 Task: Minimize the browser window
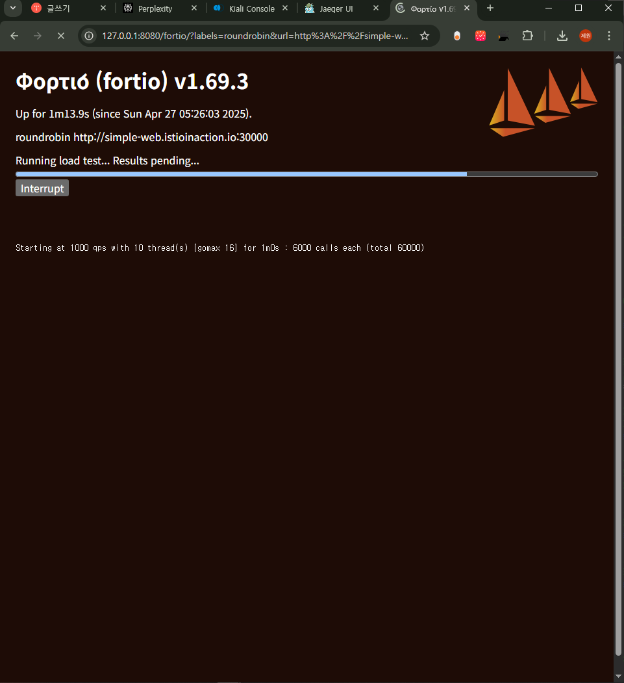(549, 8)
